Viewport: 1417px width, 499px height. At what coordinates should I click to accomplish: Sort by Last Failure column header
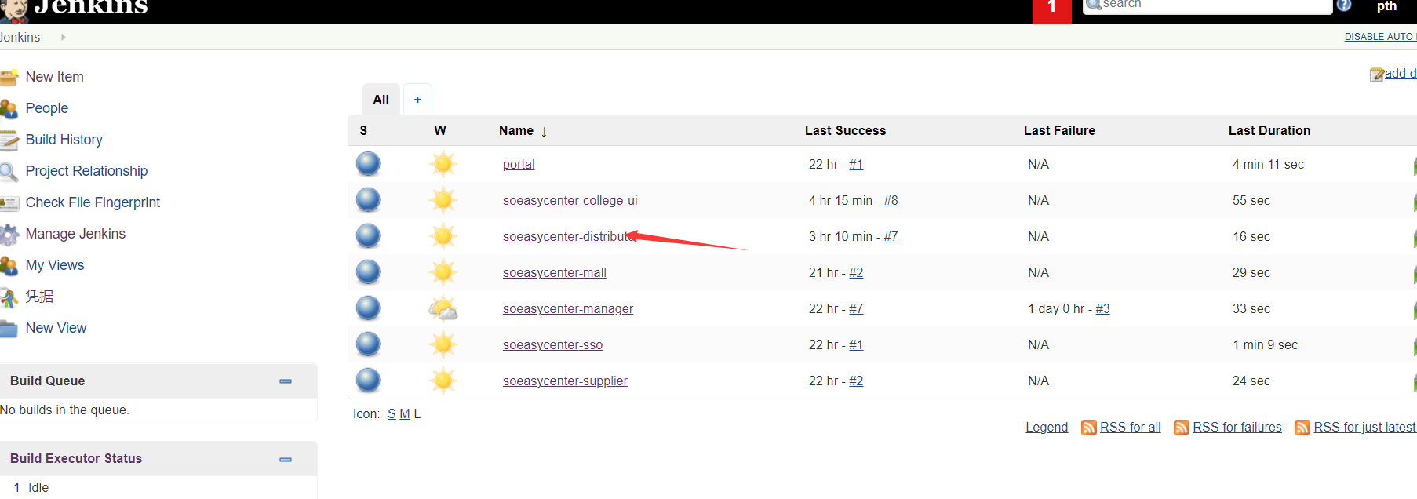tap(1059, 131)
